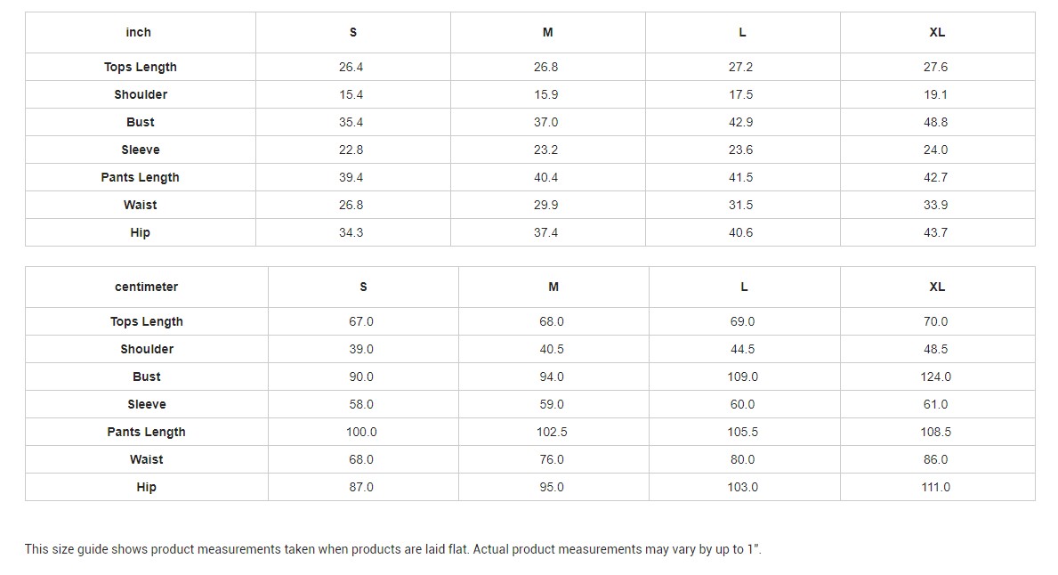
Task: Click XL column header in inch table
Action: (937, 32)
